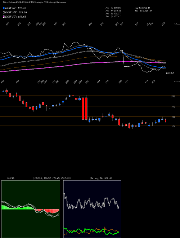
Task: Click the 178 price level label
Action: click(x=173, y=127)
